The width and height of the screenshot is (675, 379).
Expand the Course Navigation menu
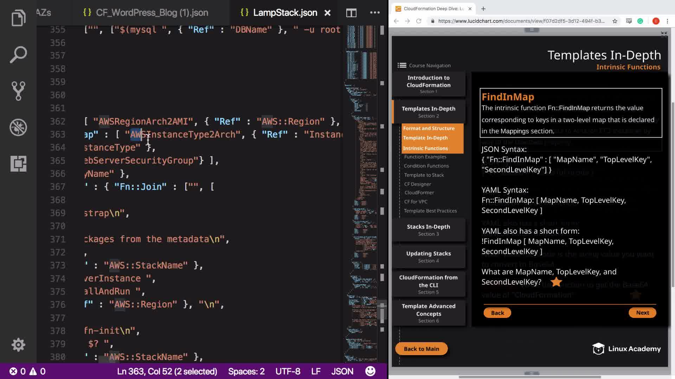click(x=424, y=65)
